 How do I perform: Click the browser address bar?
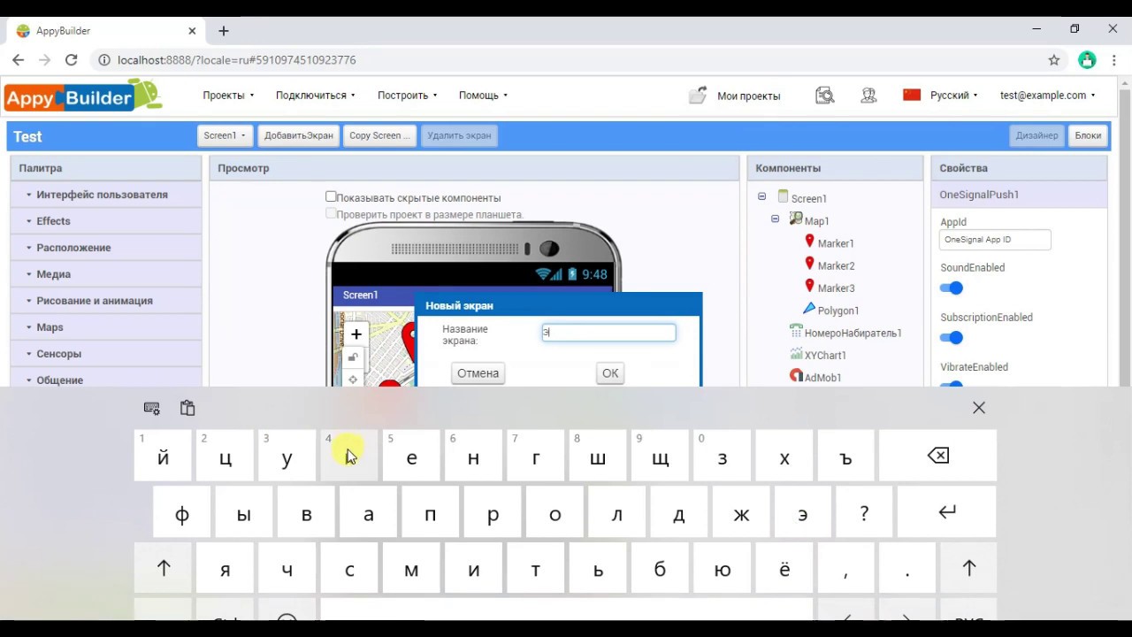tap(566, 60)
